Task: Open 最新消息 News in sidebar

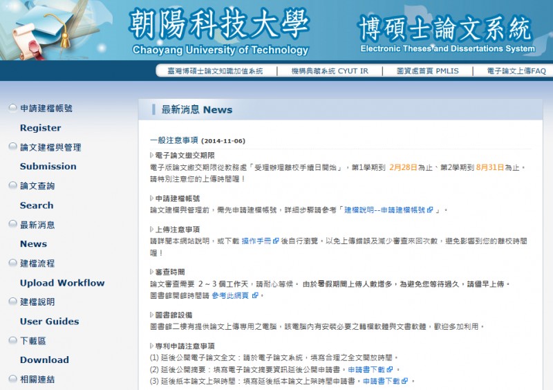Action: [37, 234]
